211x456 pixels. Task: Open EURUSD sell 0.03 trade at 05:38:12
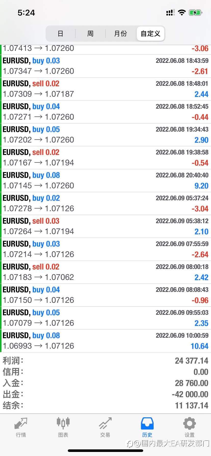click(106, 226)
